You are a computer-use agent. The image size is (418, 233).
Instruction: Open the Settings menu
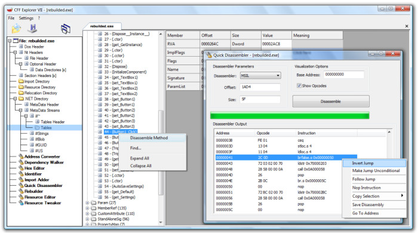tap(26, 18)
